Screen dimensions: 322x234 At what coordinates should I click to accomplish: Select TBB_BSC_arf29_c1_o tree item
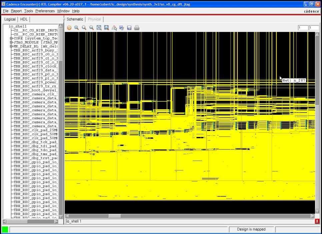36,58
